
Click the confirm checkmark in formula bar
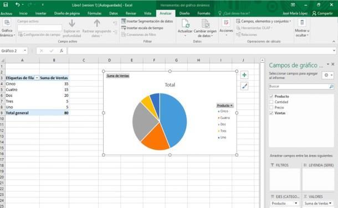click(52, 51)
